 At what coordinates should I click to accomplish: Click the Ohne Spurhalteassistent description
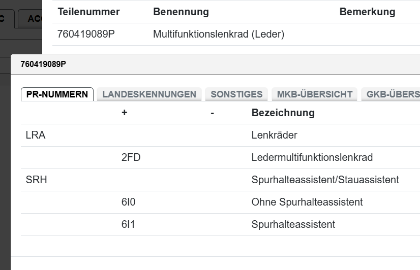[307, 202]
